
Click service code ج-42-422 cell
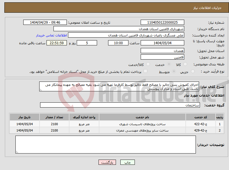[201, 124]
